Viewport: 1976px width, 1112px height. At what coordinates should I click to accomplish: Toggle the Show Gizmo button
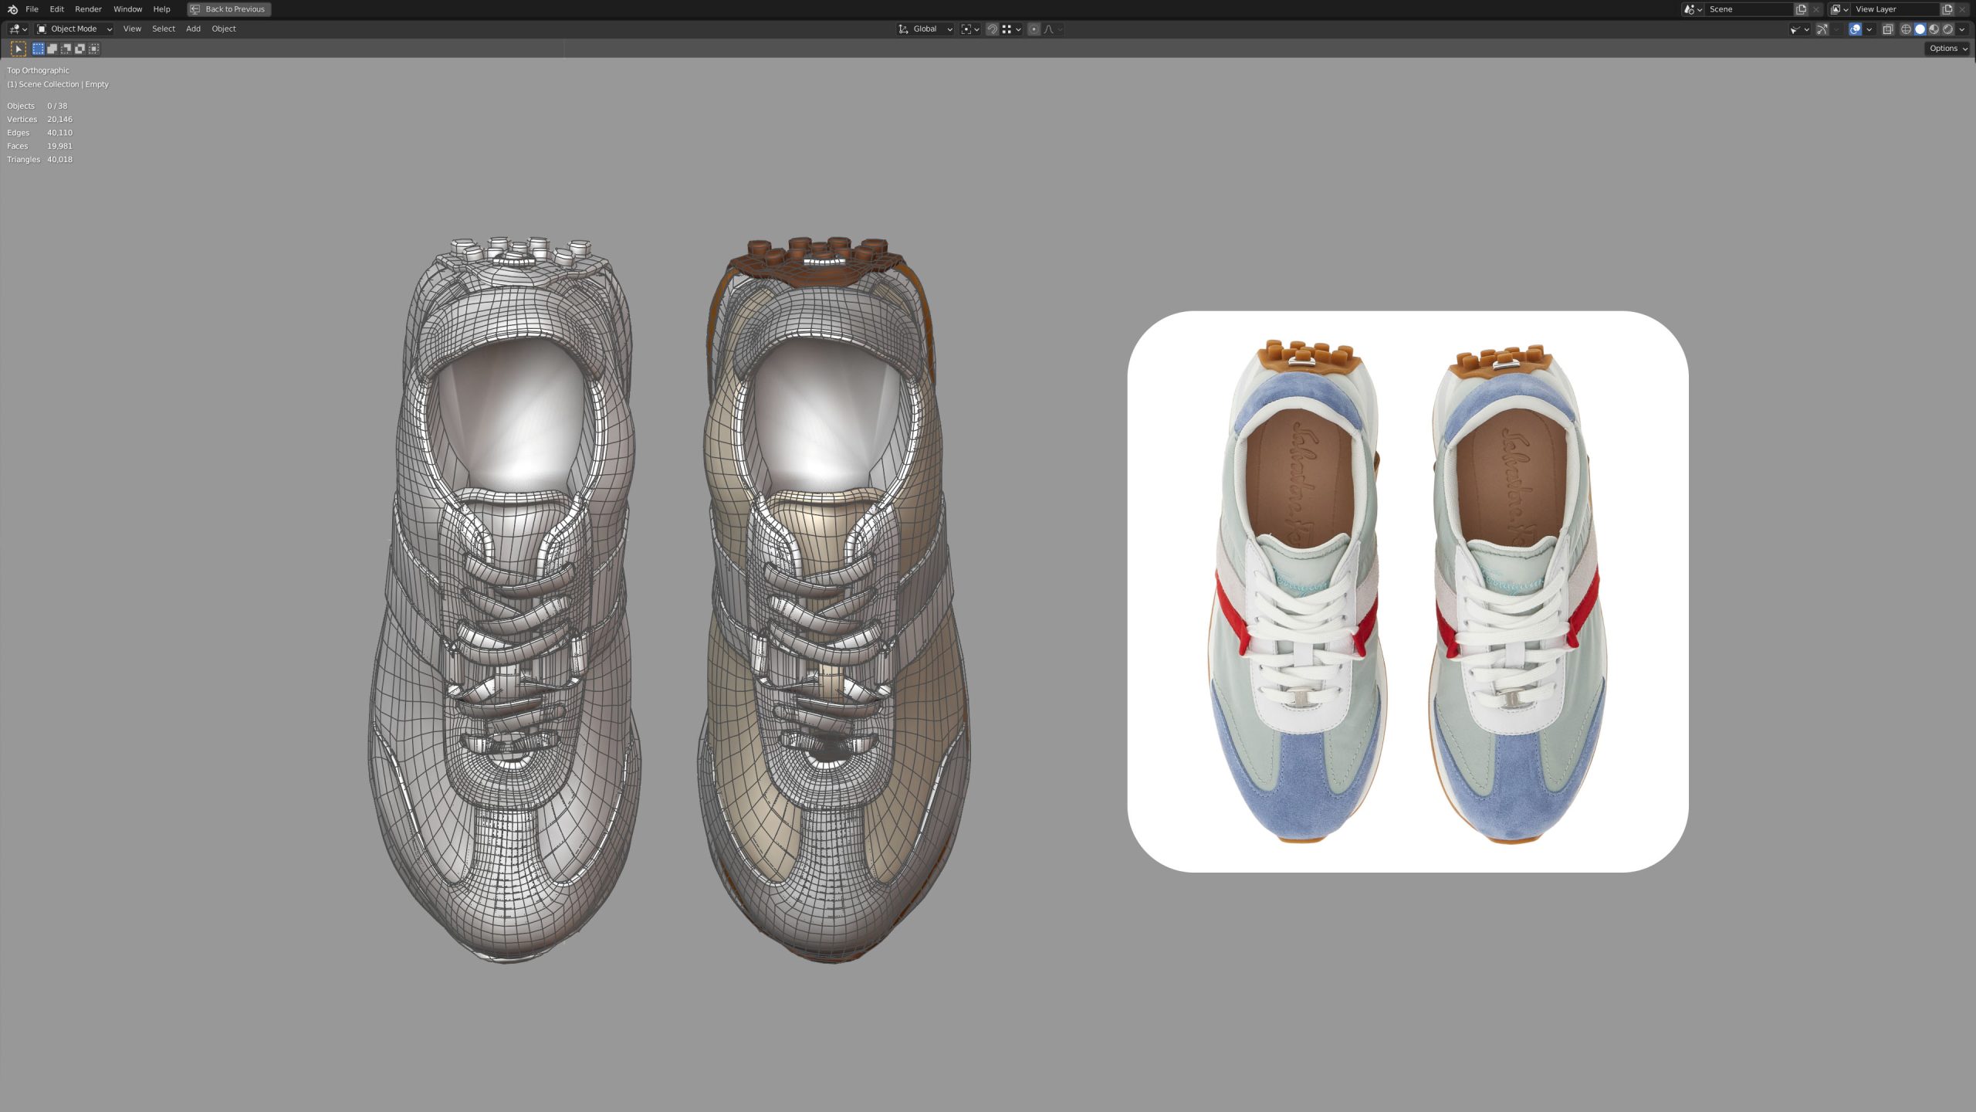tap(1822, 29)
